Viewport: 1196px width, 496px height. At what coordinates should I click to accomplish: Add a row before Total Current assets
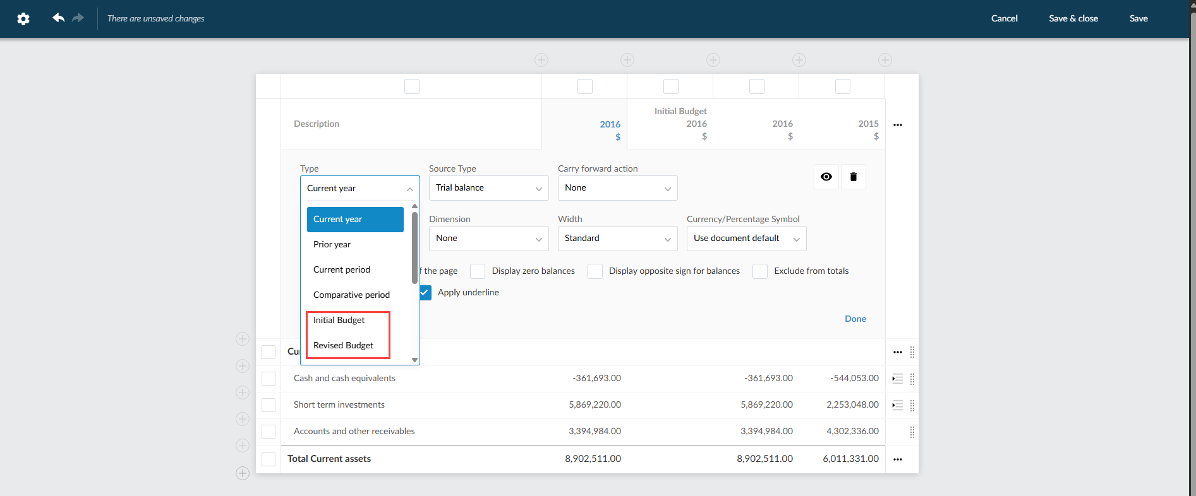[243, 446]
